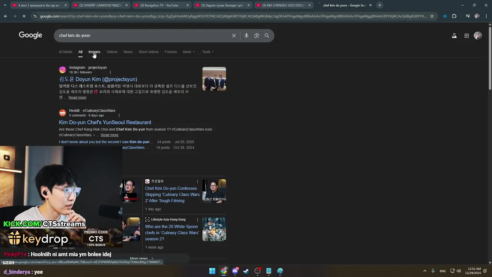Open the Google account avatar

coord(478,35)
